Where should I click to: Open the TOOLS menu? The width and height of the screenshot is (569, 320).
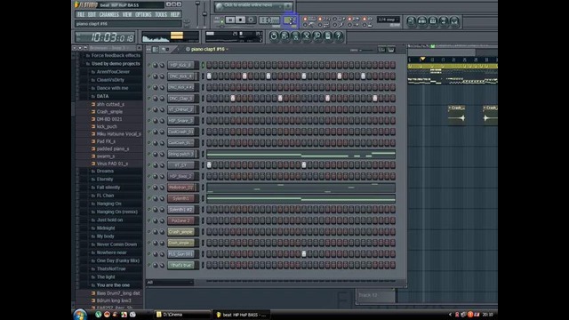click(x=161, y=14)
